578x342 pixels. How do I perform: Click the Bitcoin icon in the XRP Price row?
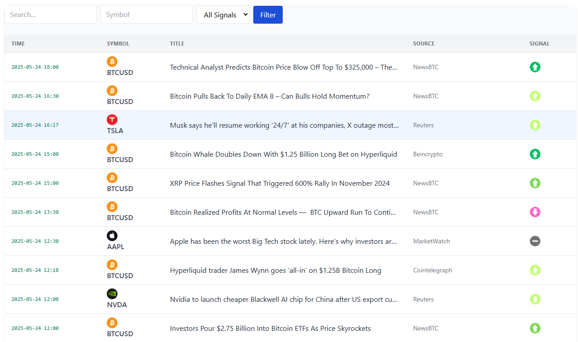[112, 178]
